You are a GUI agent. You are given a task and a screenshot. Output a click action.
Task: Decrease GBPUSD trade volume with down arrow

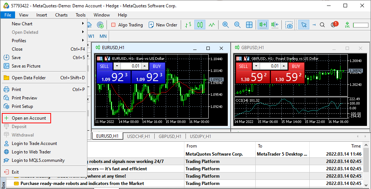point(256,66)
